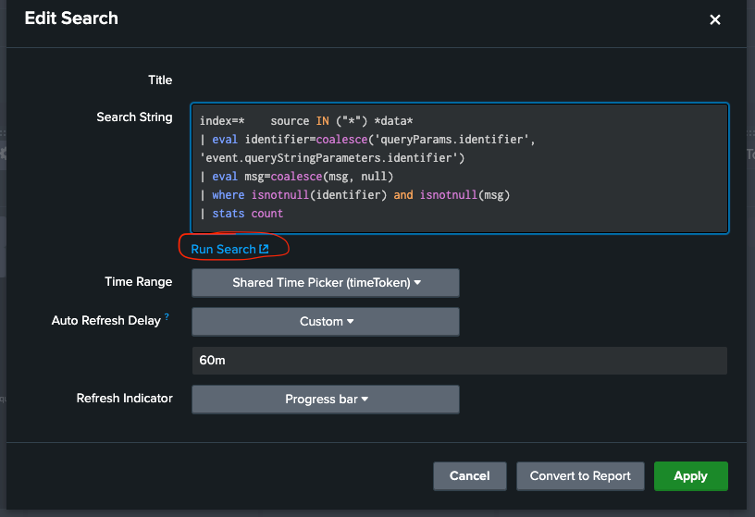This screenshot has width=755, height=517.
Task: Click the where isnotnull line in the query
Action: point(354,195)
